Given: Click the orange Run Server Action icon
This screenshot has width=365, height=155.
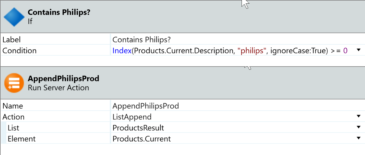Looking at the screenshot, I should tap(14, 83).
